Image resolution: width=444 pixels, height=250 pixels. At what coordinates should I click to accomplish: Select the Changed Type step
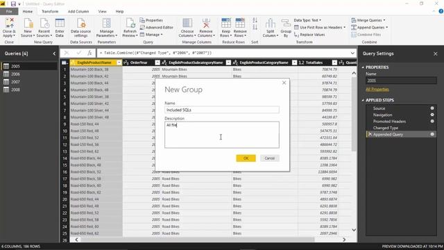pos(401,128)
